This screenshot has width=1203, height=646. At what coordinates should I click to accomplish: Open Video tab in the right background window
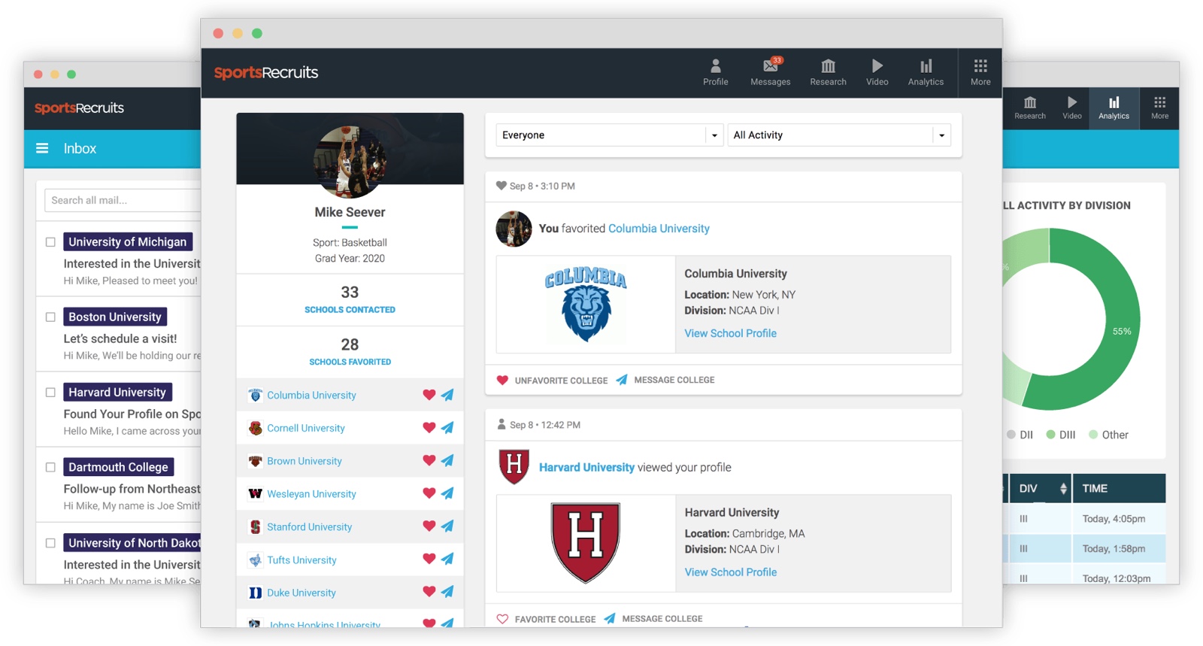[1072, 108]
